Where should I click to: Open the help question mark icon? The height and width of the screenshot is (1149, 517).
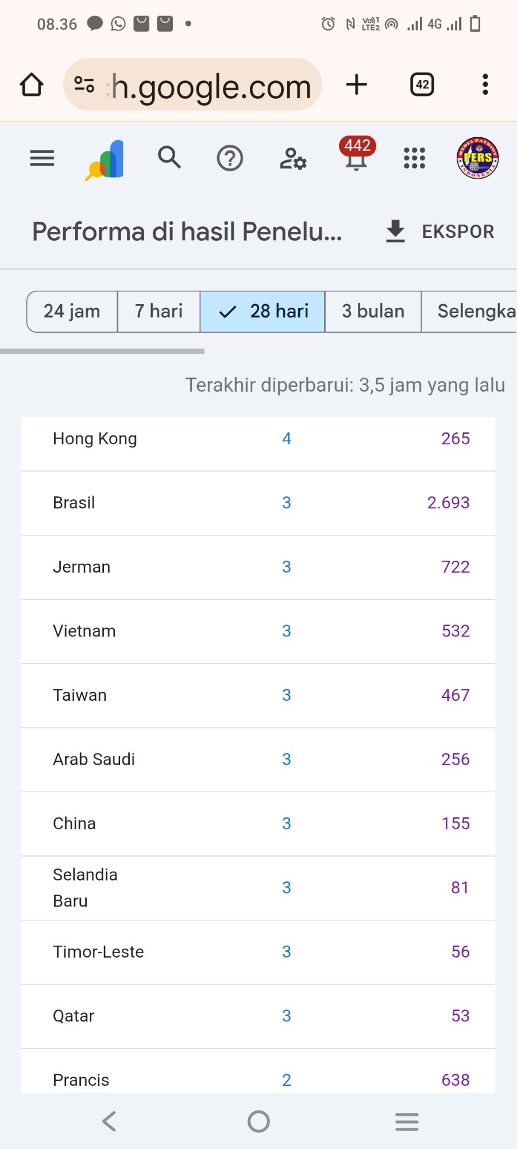pos(230,158)
